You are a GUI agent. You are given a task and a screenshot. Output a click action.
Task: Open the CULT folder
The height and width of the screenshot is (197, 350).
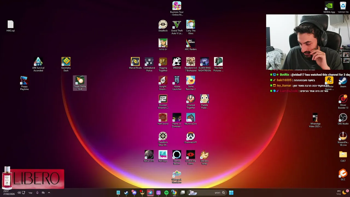pos(343,156)
